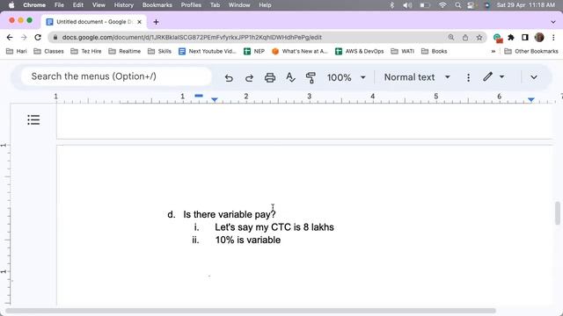Show document outline list icon
The image size is (563, 316).
pyautogui.click(x=33, y=119)
